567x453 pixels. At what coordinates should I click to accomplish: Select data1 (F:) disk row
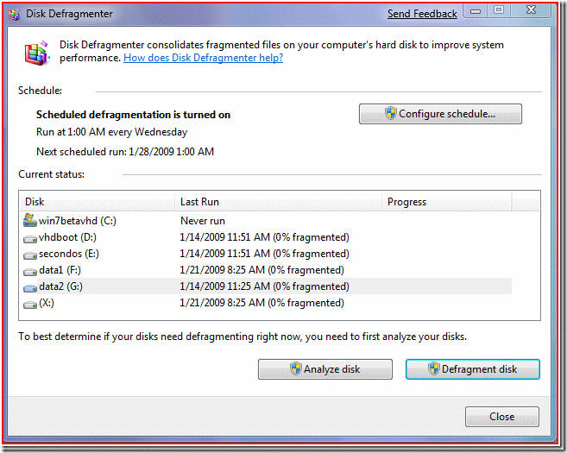tap(266, 270)
